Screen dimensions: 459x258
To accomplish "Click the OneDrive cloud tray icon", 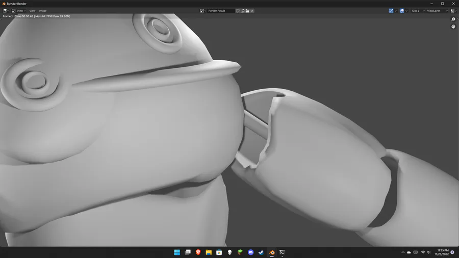I will (x=409, y=252).
